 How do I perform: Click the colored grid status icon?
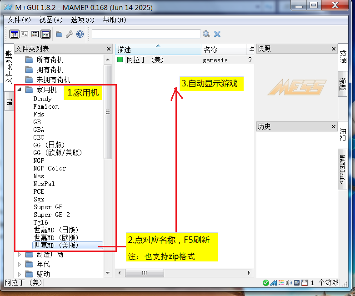pos(281,283)
